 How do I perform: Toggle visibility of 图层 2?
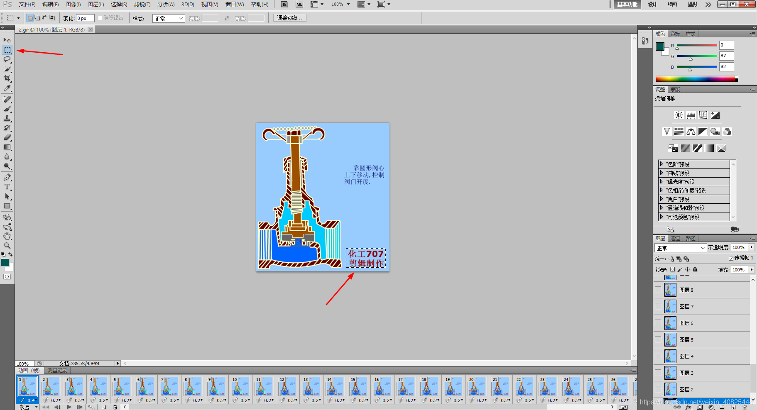658,389
